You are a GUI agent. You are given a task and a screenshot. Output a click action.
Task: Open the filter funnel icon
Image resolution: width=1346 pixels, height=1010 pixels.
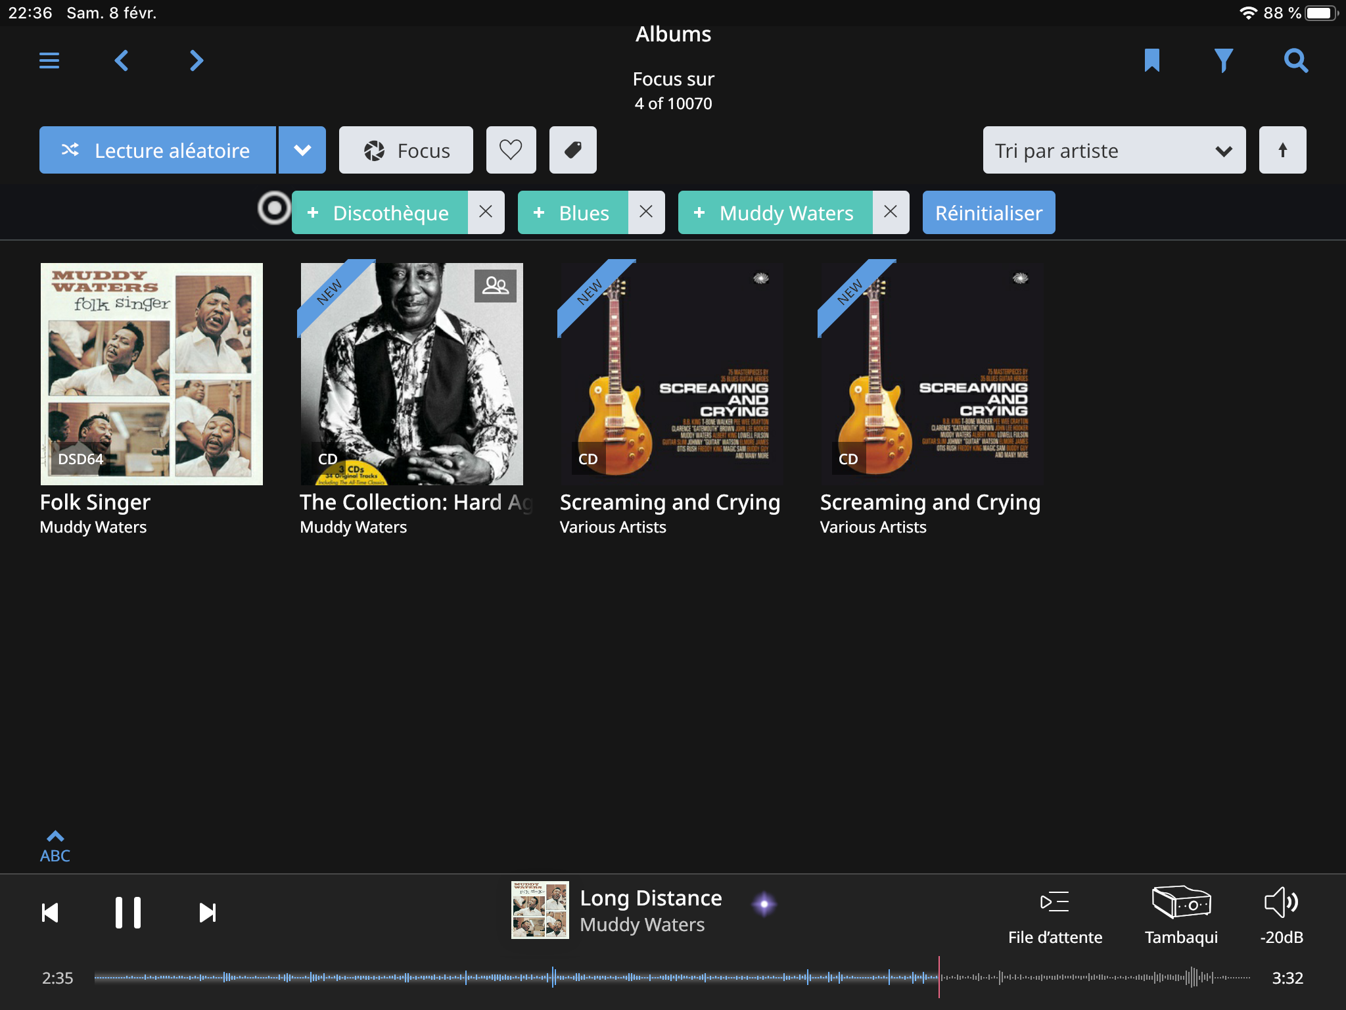pos(1223,60)
